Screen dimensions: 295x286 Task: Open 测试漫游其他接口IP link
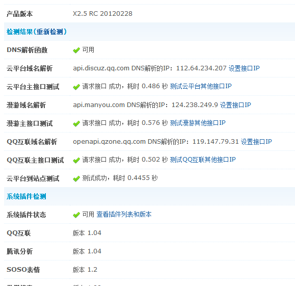click(198, 123)
